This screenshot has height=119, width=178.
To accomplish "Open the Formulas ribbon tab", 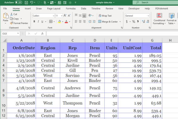I will click(x=71, y=8).
